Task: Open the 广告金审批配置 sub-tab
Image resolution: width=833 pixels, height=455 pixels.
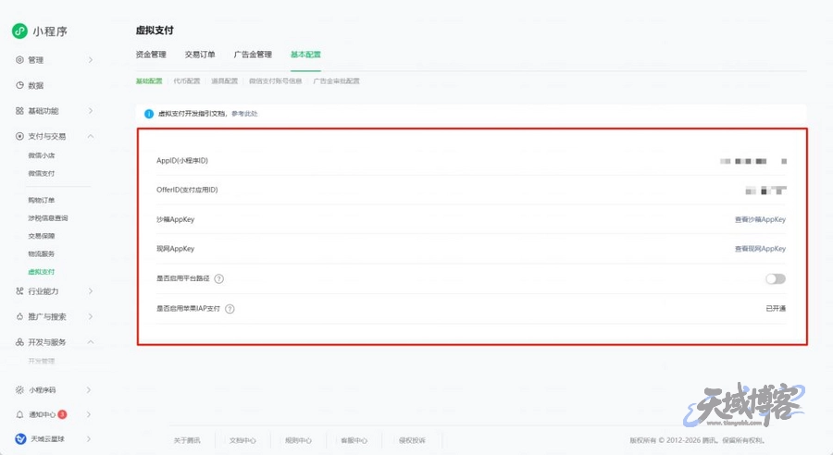Action: pos(336,81)
